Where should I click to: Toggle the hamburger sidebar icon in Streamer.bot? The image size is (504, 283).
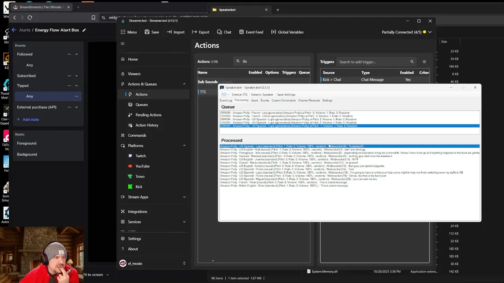[122, 44]
